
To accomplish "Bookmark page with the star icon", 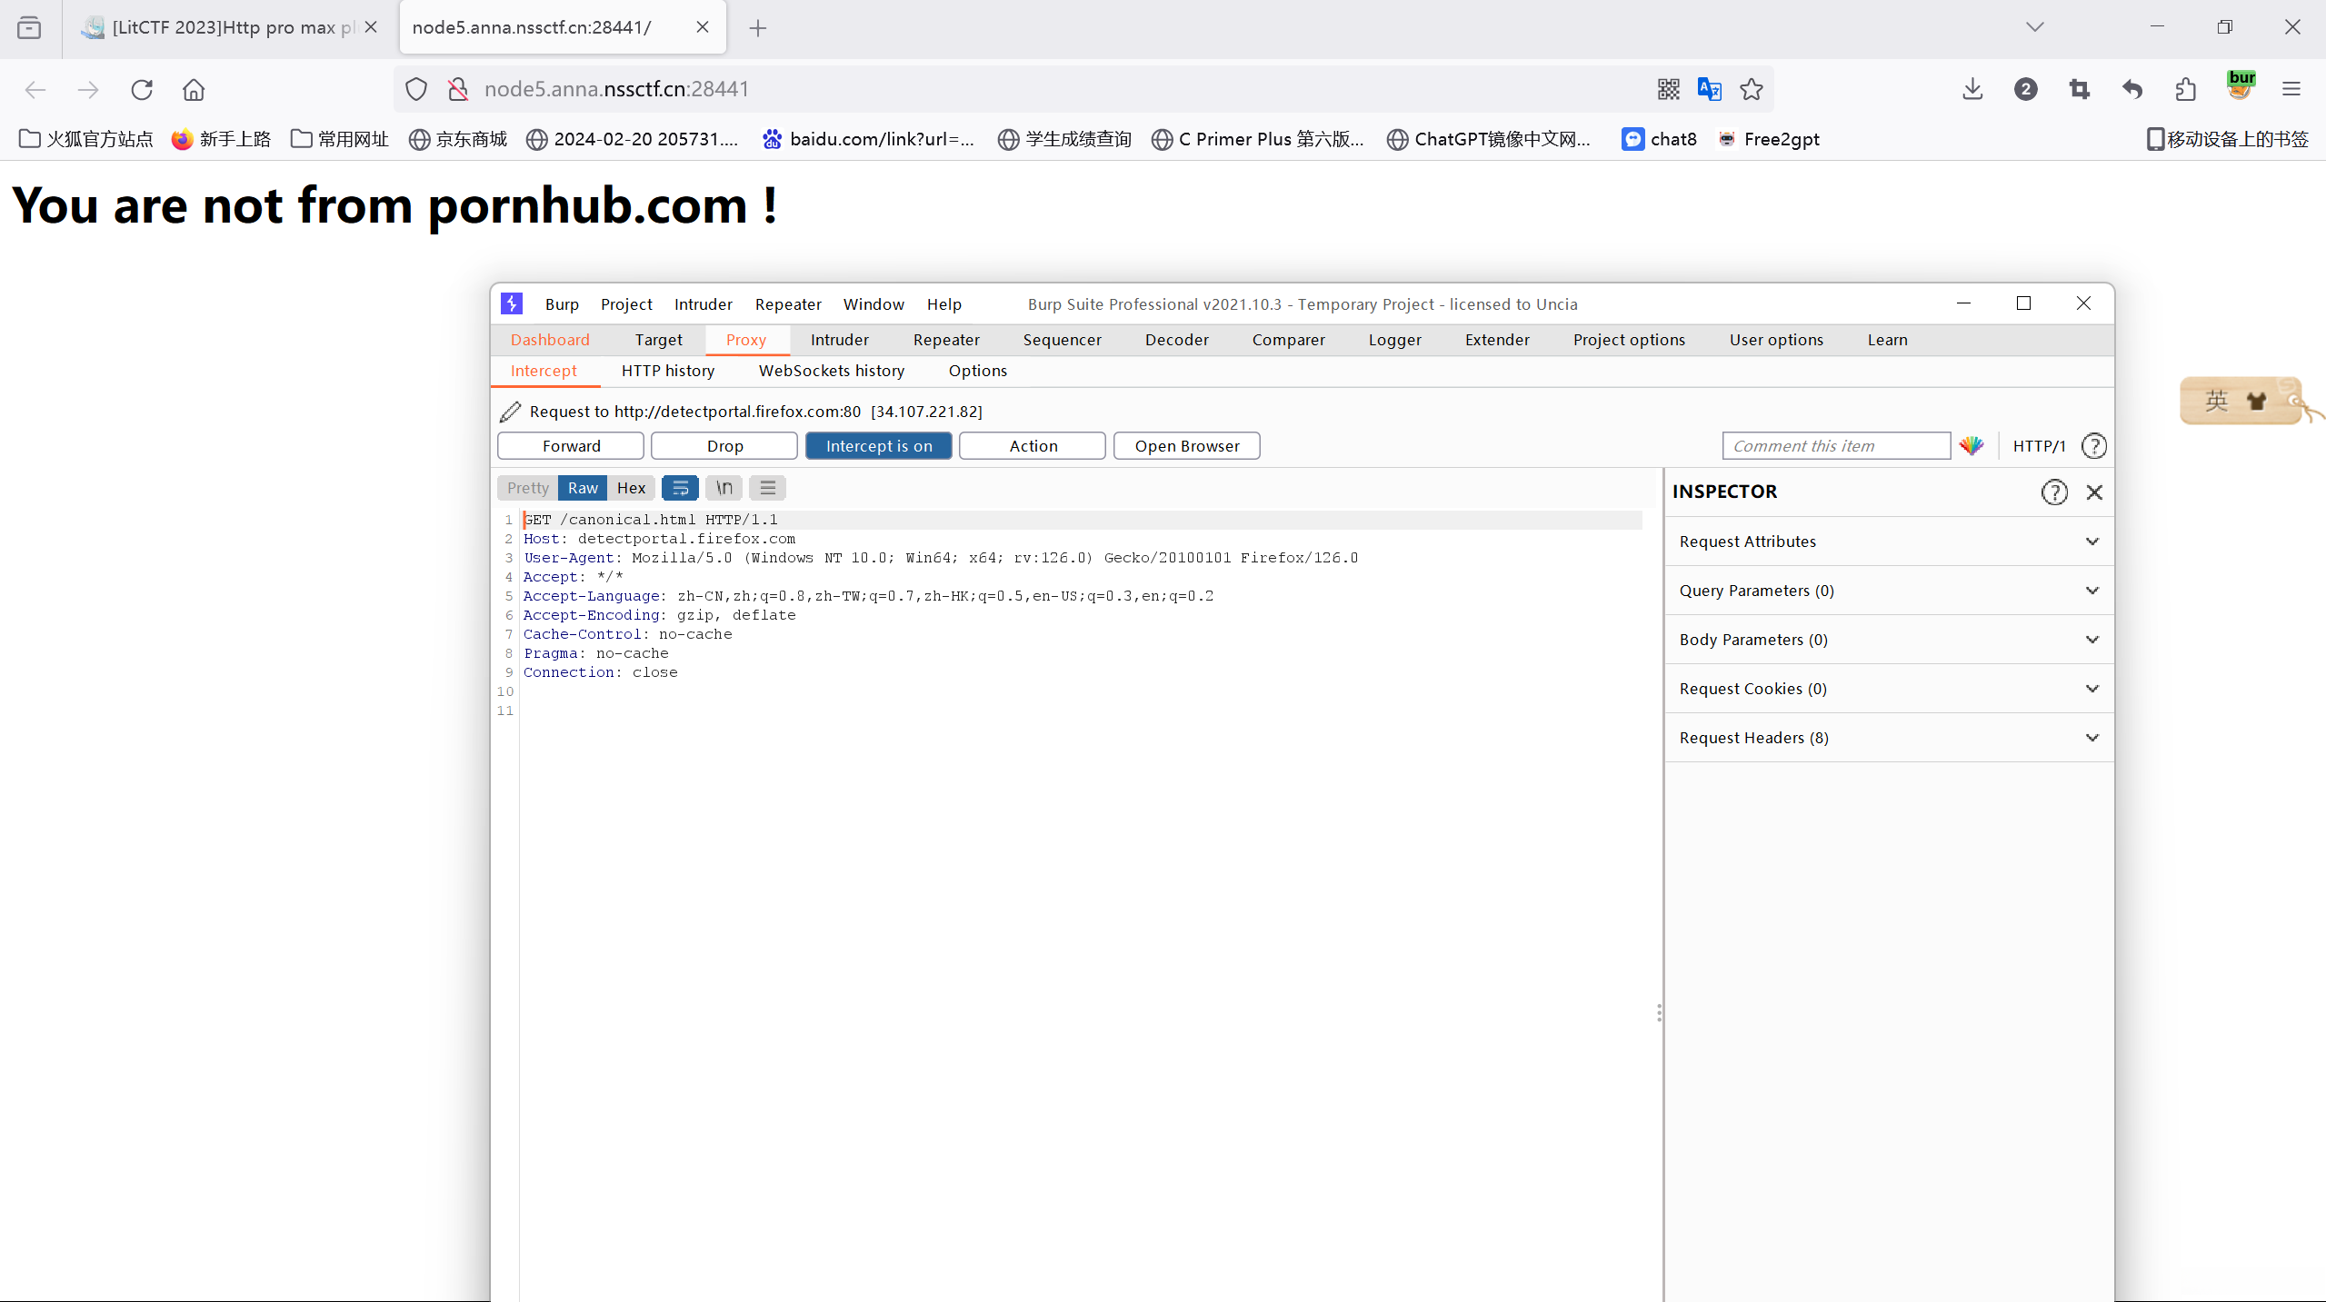I will click(1751, 89).
